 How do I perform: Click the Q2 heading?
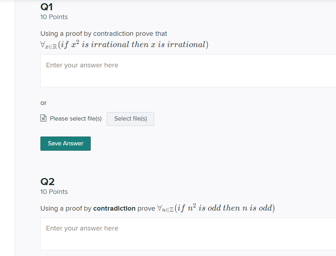(x=47, y=181)
